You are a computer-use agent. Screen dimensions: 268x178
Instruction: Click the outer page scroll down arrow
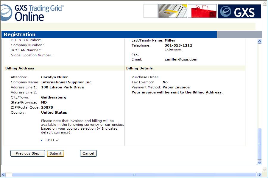pos(265,169)
